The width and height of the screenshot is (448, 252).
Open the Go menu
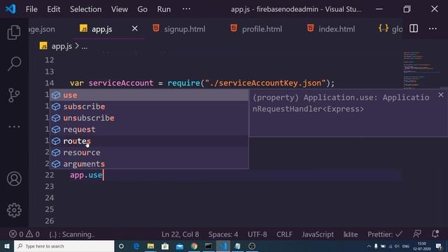tap(142, 9)
